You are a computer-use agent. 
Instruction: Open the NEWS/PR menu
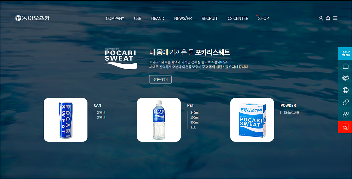183,18
